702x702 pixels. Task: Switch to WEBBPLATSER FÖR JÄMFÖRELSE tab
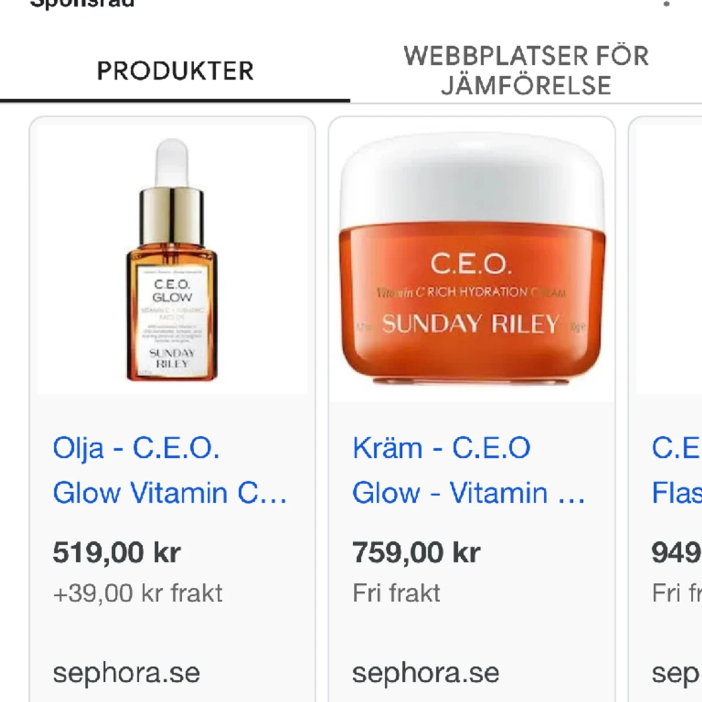tap(526, 71)
